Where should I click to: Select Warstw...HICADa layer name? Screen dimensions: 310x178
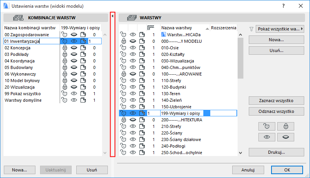point(184,35)
